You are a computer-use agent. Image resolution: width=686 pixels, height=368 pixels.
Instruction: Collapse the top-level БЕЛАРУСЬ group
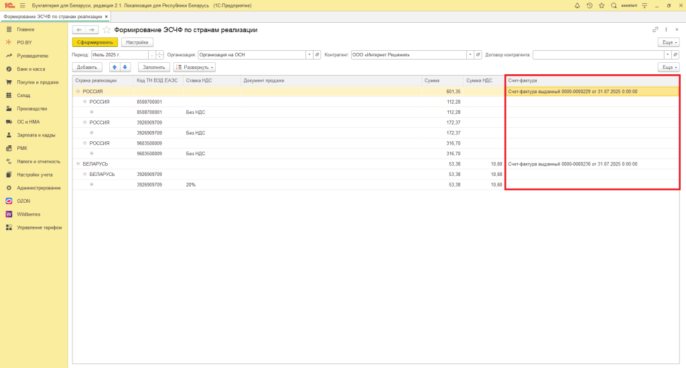point(78,163)
